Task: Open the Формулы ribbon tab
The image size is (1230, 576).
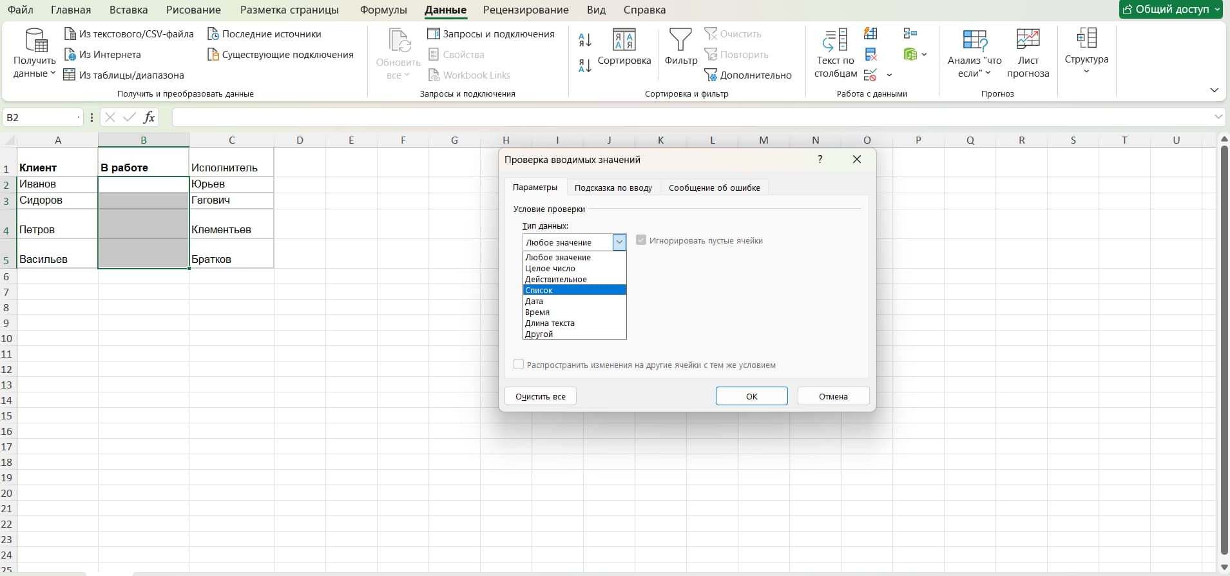Action: point(383,10)
